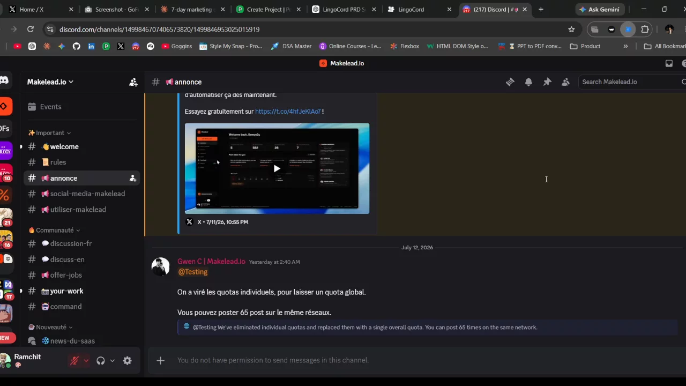Open notification settings bell icon
The width and height of the screenshot is (686, 386).
pos(528,82)
